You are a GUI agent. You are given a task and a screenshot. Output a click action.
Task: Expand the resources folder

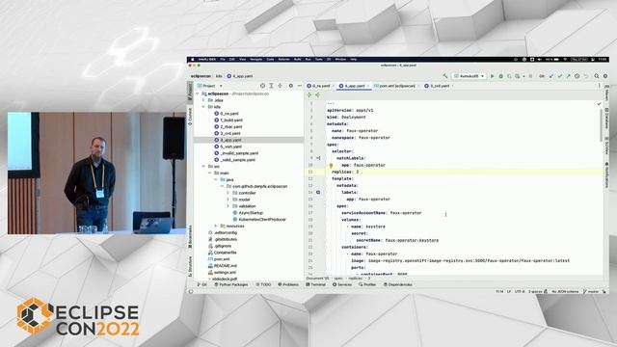pos(216,226)
